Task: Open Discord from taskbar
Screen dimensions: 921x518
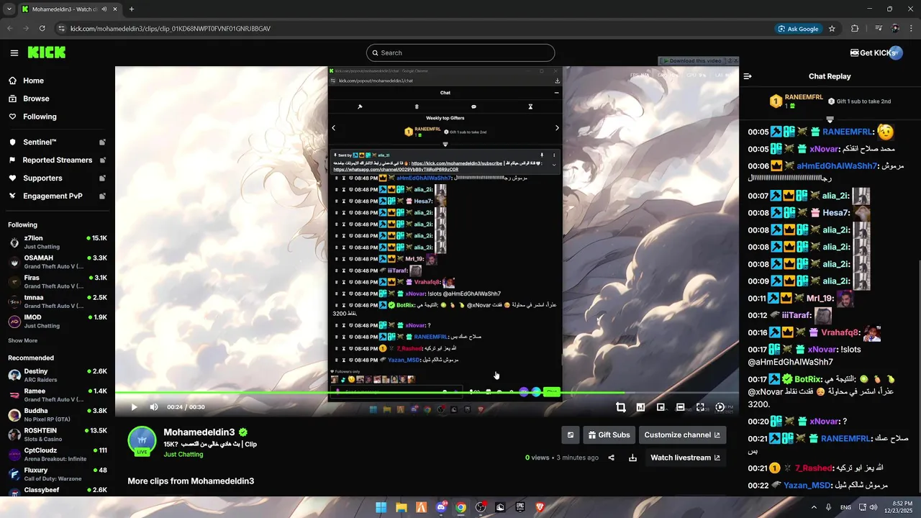Action: pyautogui.click(x=441, y=507)
